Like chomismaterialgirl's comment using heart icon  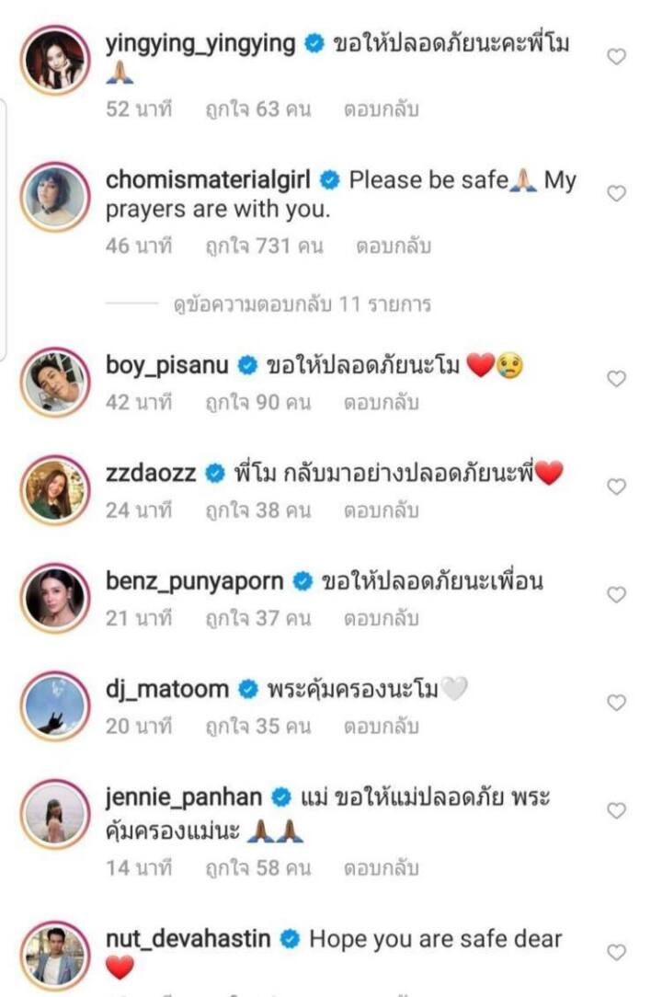coord(617,193)
